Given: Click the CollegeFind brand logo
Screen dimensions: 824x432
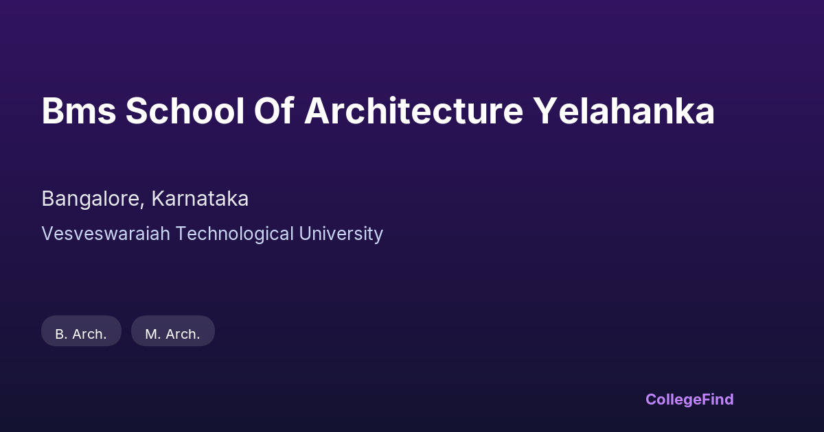Looking at the screenshot, I should (x=689, y=399).
